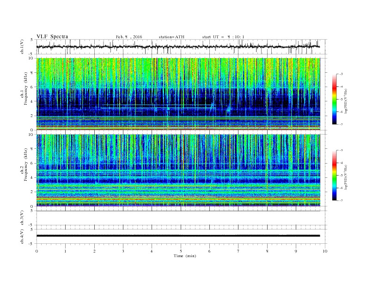Click the 'VLF Spectra' title text
Viewport: 366px width, 282px height.
52,36
